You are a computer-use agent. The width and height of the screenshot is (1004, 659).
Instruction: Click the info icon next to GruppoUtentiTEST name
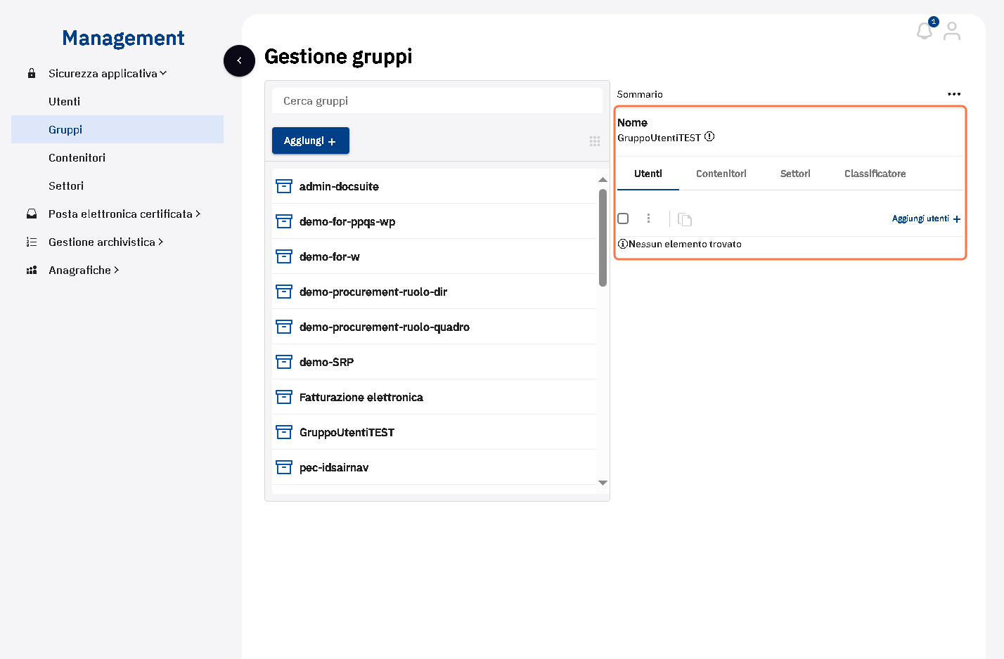pos(709,137)
